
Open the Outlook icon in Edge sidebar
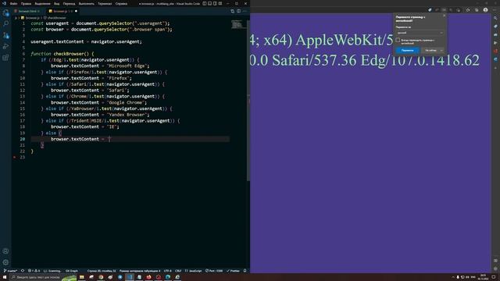[495, 59]
